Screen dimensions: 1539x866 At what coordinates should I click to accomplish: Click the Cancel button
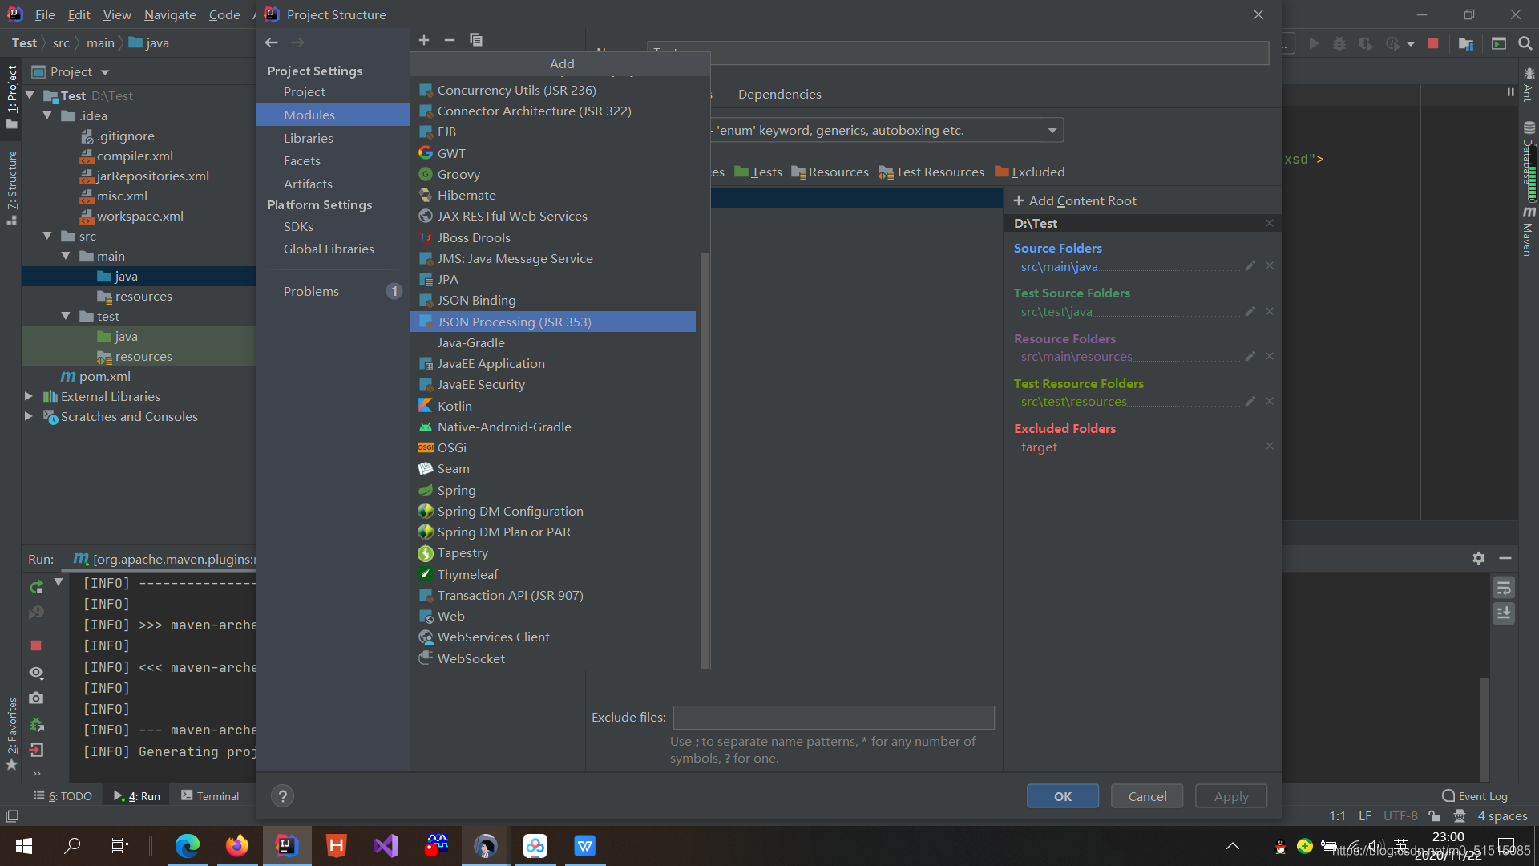click(1147, 796)
